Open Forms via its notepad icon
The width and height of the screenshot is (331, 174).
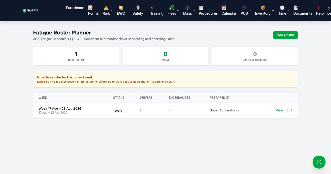coord(91,8)
